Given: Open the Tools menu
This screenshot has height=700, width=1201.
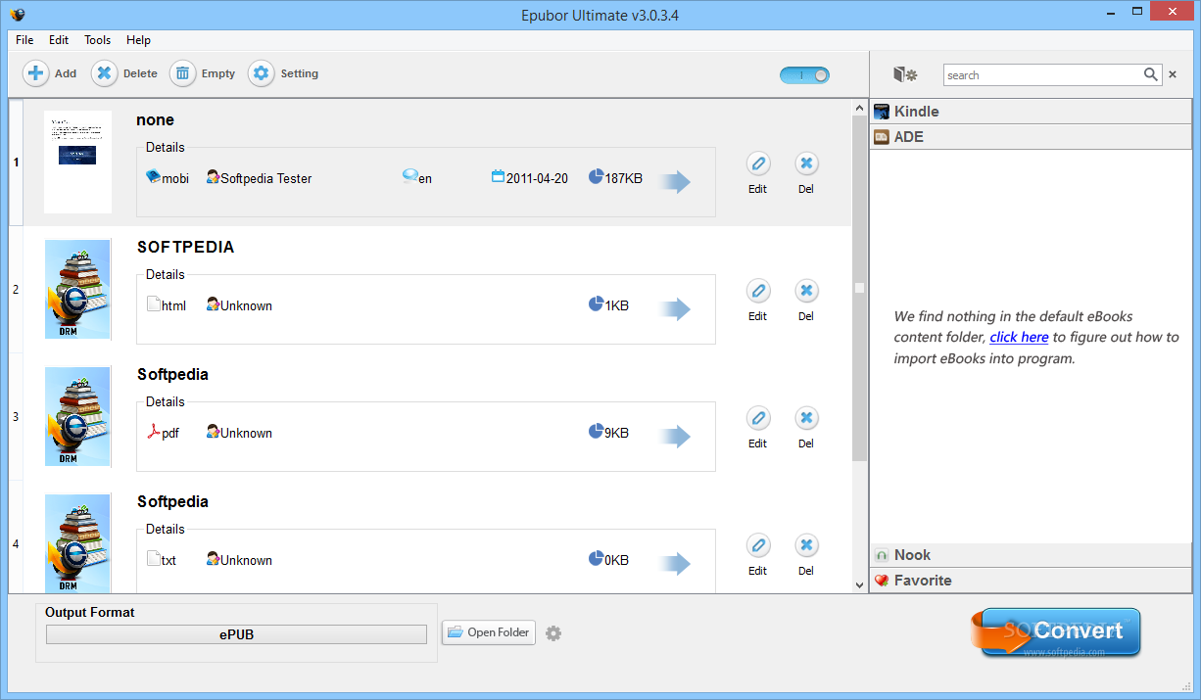Looking at the screenshot, I should pyautogui.click(x=97, y=40).
